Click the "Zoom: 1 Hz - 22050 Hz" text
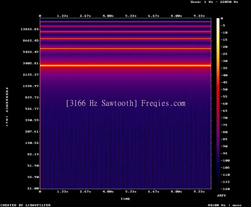The height and width of the screenshot is (207, 251). coord(214,2)
